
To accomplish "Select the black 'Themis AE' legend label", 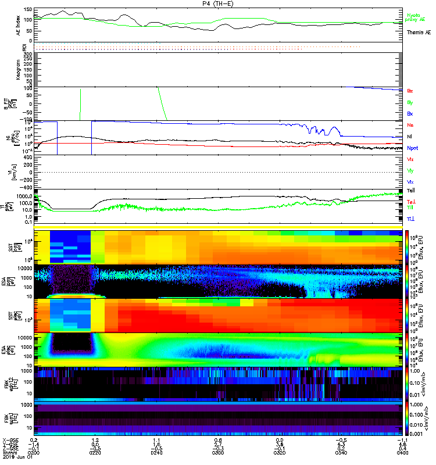I will [x=419, y=33].
